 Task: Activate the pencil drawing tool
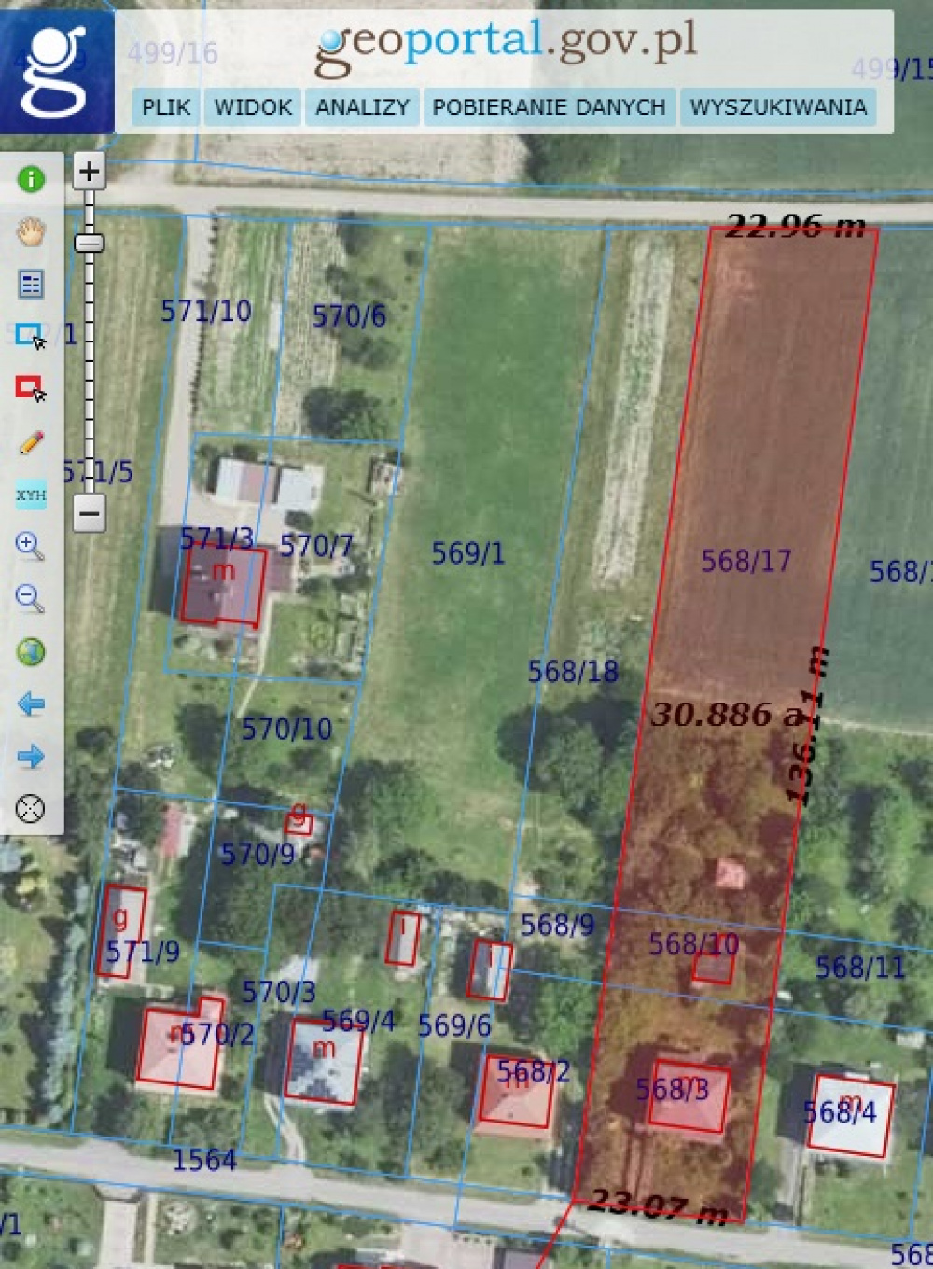(x=31, y=441)
